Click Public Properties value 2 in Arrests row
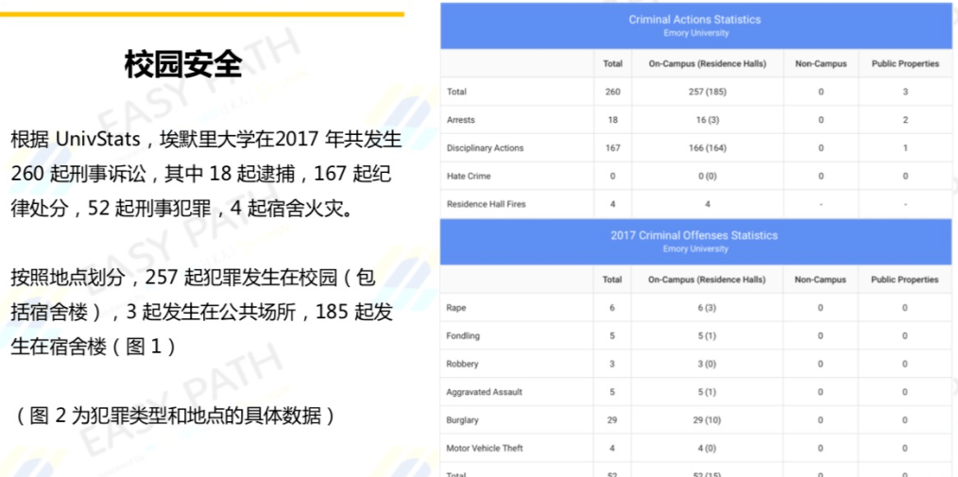The image size is (958, 477). click(x=905, y=120)
